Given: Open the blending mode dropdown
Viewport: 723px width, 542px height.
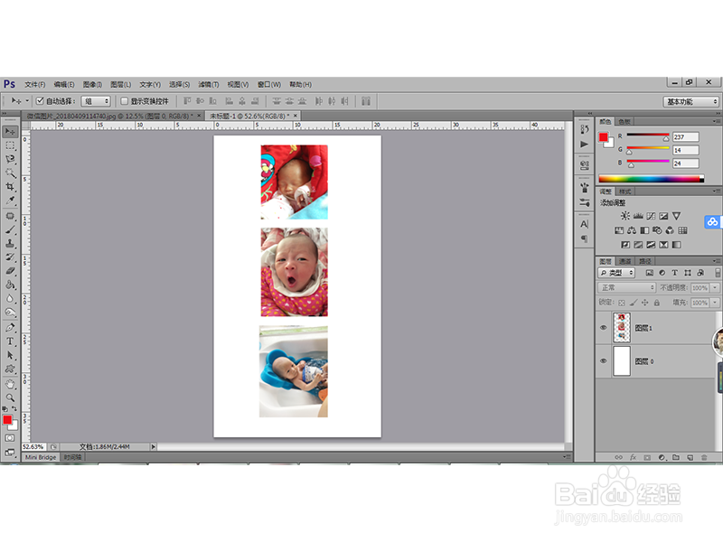Looking at the screenshot, I should pyautogui.click(x=626, y=287).
